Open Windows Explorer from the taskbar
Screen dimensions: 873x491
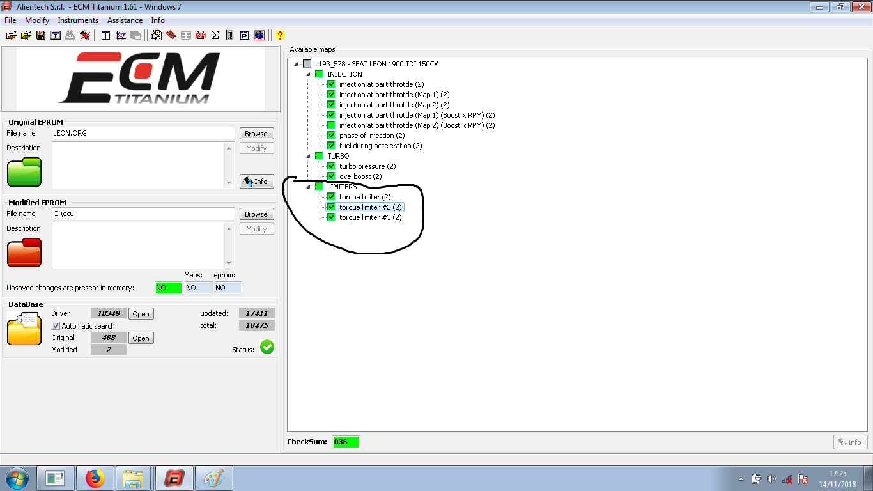[x=134, y=478]
